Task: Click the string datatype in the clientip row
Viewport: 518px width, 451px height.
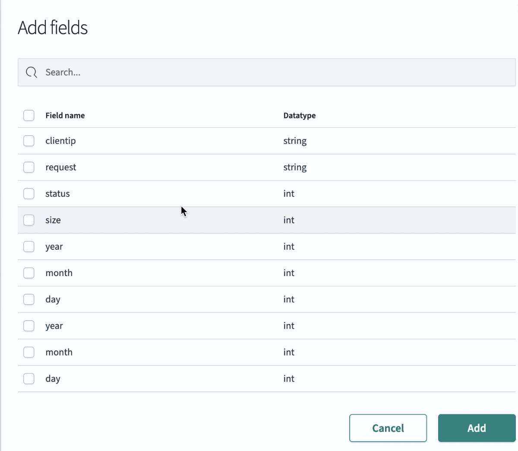Action: pos(295,141)
